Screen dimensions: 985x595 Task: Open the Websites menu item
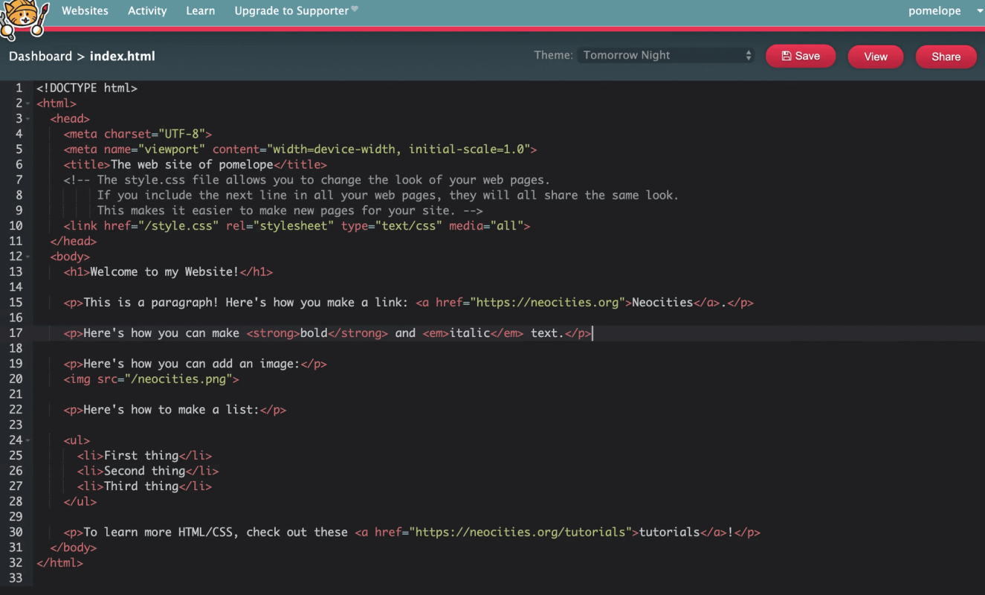pyautogui.click(x=85, y=10)
